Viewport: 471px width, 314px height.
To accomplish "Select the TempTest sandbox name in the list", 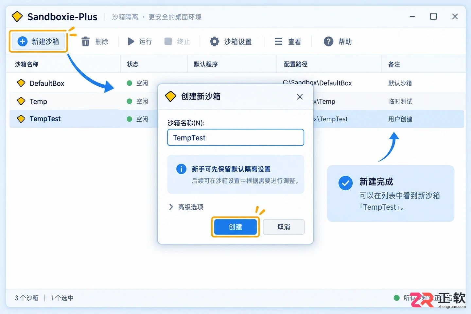I will click(45, 119).
